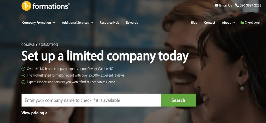Open the Rewards menu item

tap(132, 23)
